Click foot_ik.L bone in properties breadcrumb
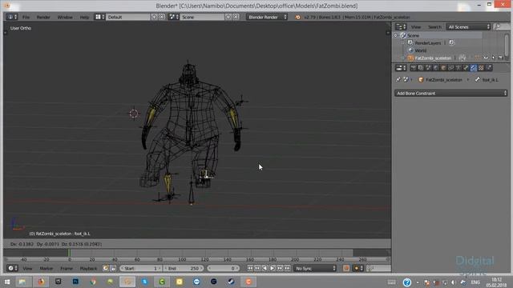 click(490, 80)
